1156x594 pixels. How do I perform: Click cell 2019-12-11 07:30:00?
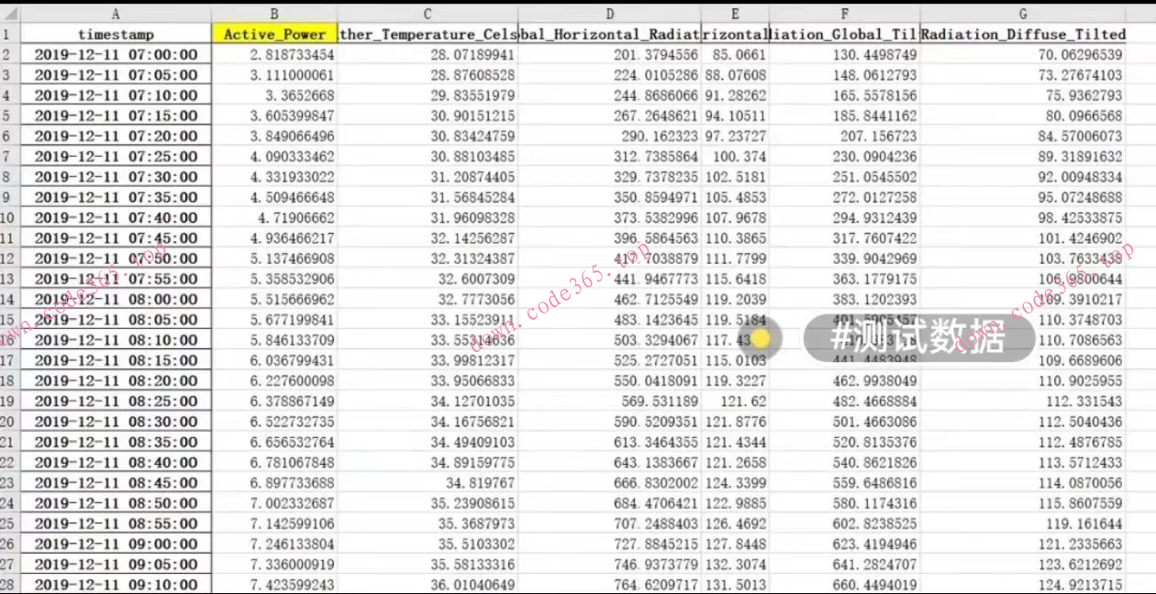pyautogui.click(x=116, y=177)
